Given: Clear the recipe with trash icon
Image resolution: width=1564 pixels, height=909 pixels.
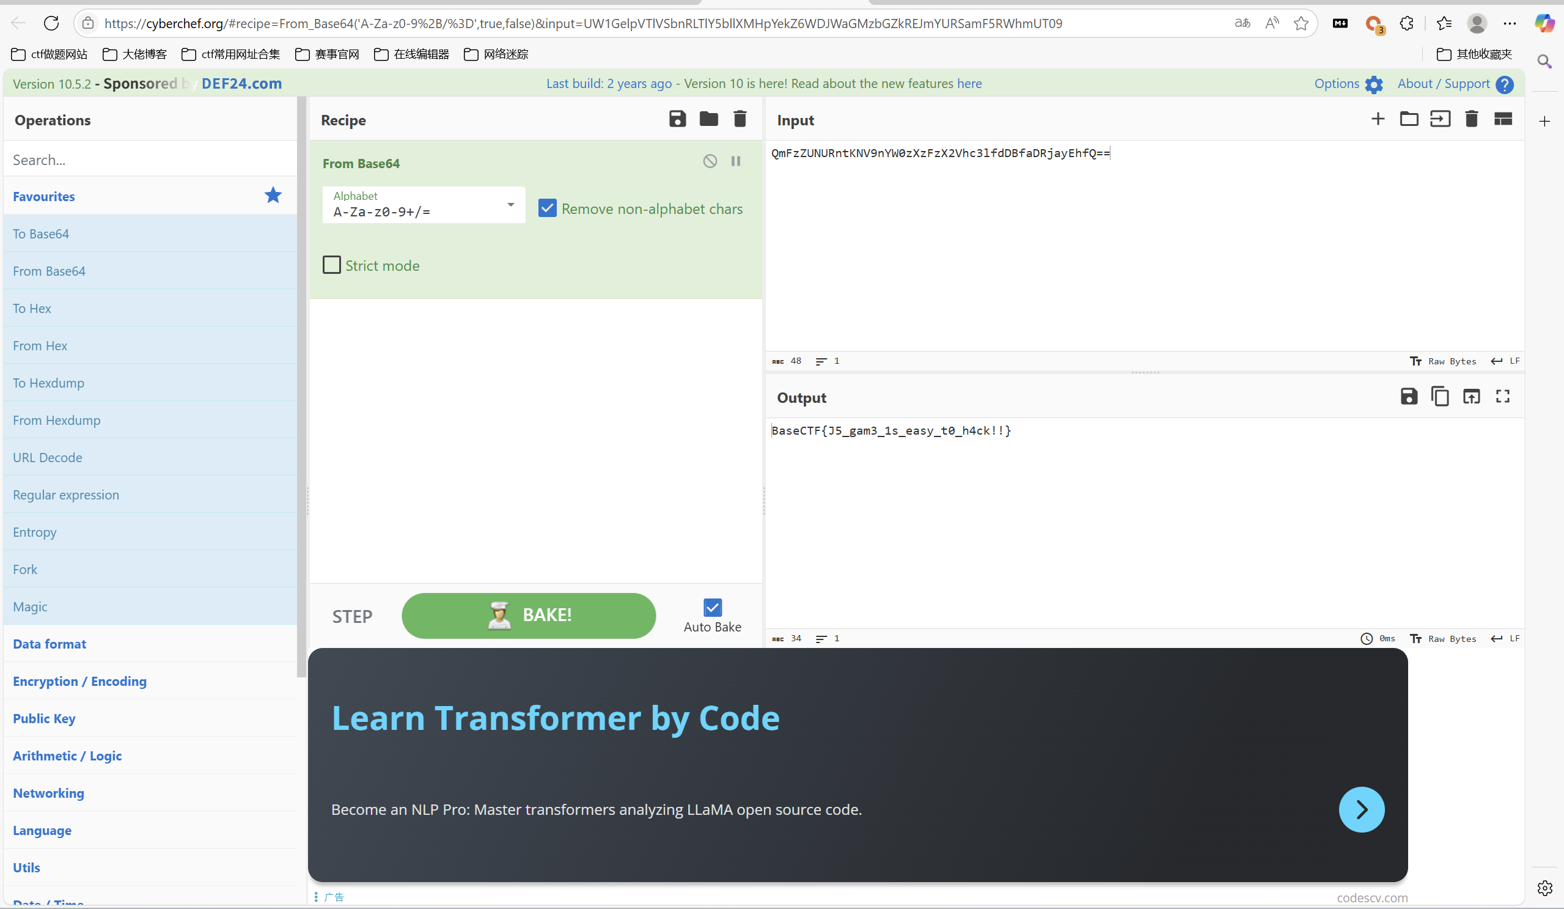Looking at the screenshot, I should click(740, 119).
